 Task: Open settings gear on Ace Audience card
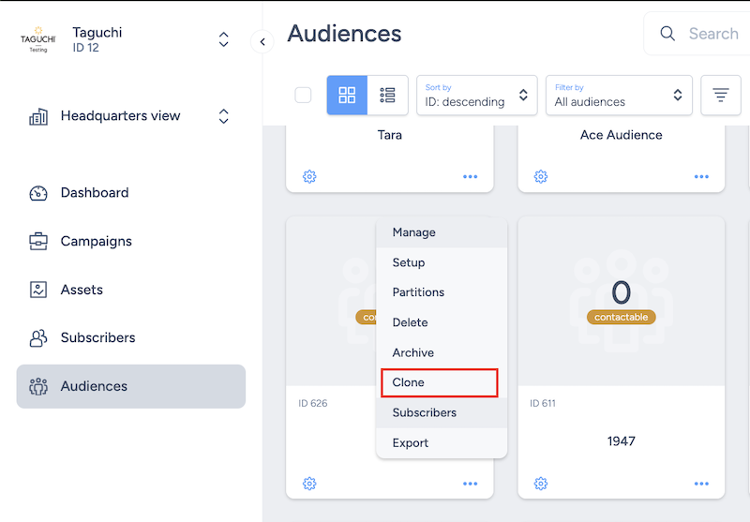click(541, 177)
